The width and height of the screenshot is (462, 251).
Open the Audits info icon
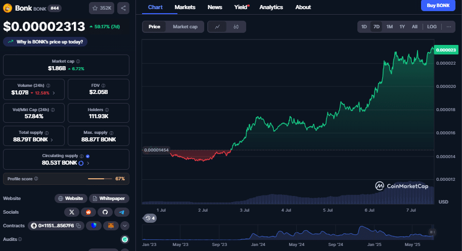[x=20, y=239]
